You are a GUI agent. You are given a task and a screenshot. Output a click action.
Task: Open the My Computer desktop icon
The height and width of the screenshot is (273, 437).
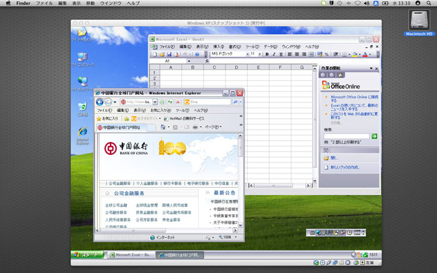[x=83, y=59]
